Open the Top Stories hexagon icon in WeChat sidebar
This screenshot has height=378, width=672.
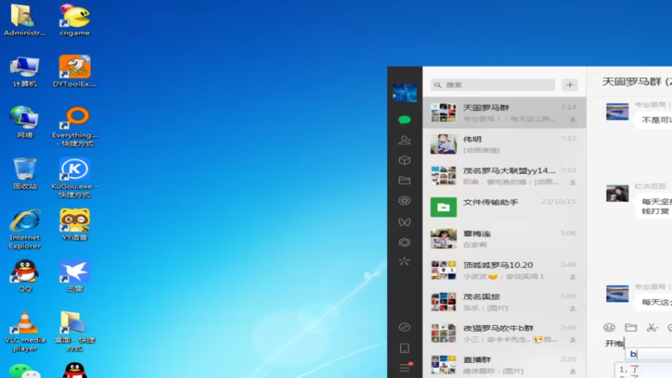405,242
